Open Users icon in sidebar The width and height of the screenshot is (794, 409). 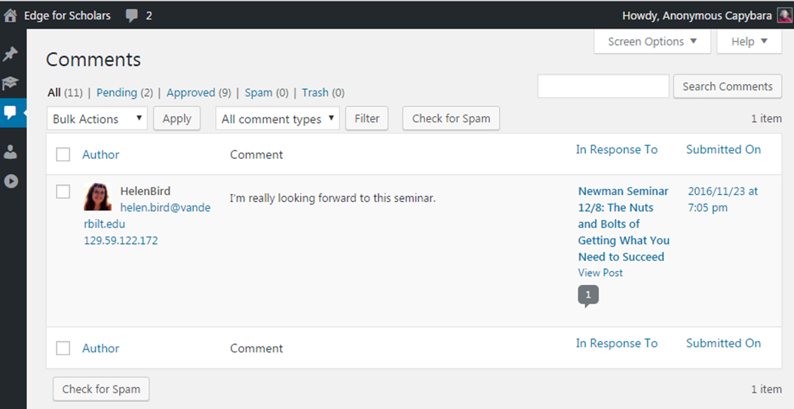point(11,152)
